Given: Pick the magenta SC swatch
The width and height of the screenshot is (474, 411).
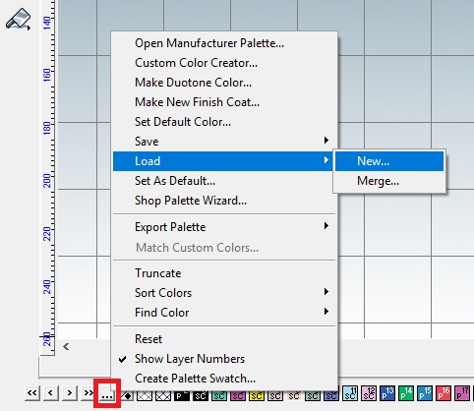Looking at the screenshot, I should pos(238,396).
